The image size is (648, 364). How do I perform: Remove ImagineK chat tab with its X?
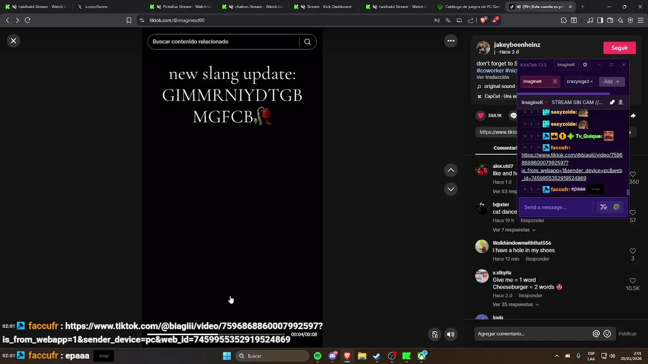(x=555, y=81)
